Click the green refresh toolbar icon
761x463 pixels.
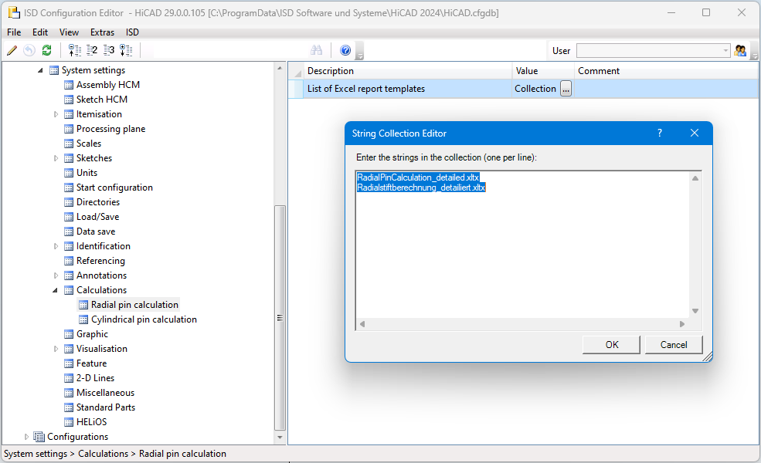[x=46, y=50]
